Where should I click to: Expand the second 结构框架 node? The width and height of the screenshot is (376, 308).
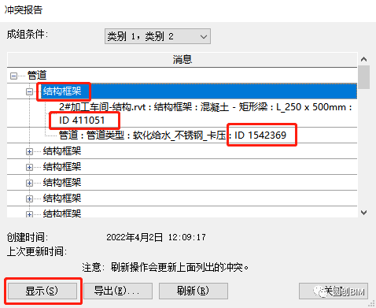29,151
